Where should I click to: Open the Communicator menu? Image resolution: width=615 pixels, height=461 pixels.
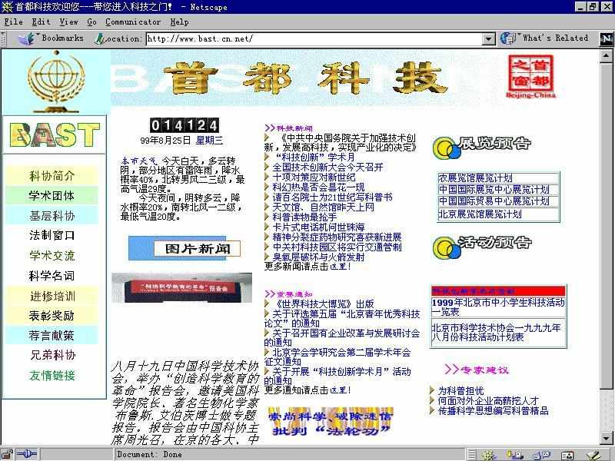132,22
